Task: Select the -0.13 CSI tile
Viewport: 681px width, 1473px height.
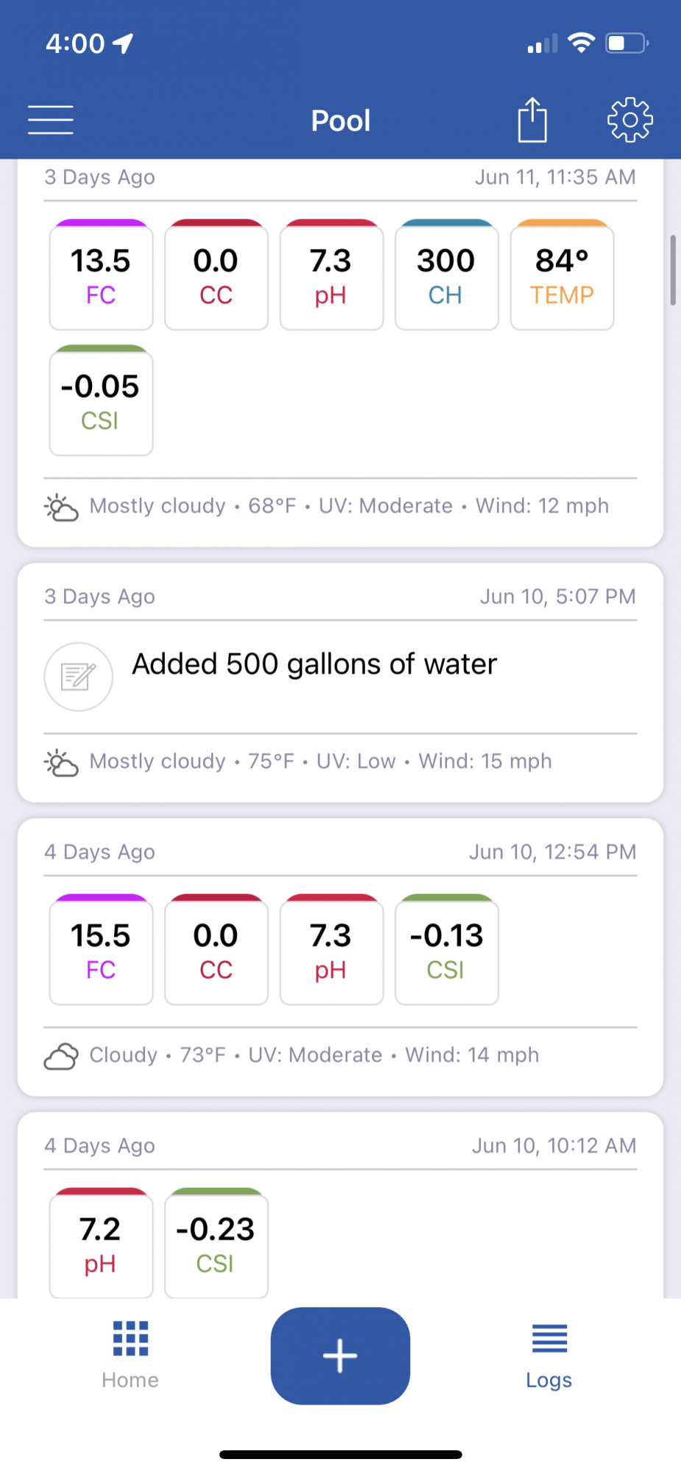Action: click(447, 949)
